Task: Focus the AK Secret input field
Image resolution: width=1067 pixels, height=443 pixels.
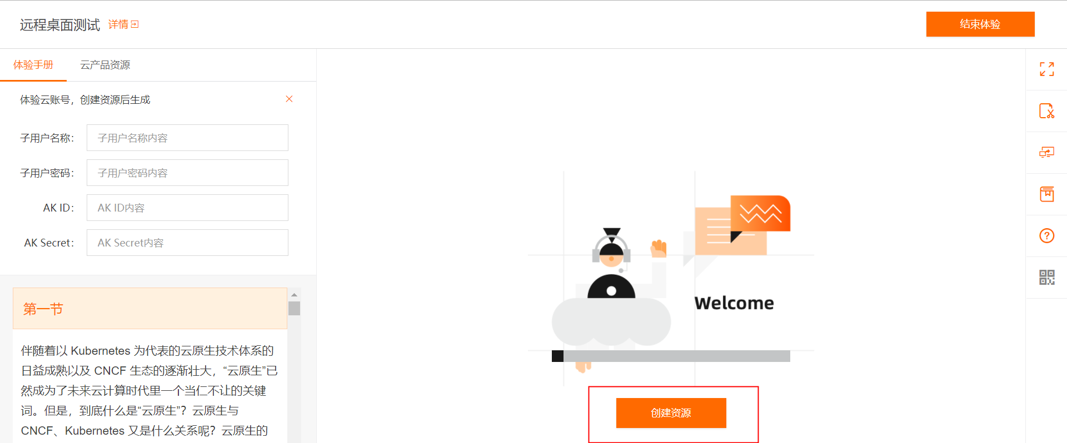Action: (x=187, y=243)
